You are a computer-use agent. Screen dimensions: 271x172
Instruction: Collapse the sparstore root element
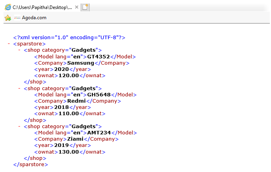(x=9, y=44)
